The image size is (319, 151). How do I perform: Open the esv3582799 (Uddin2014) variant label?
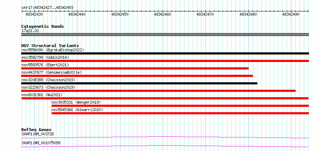coord(45,57)
